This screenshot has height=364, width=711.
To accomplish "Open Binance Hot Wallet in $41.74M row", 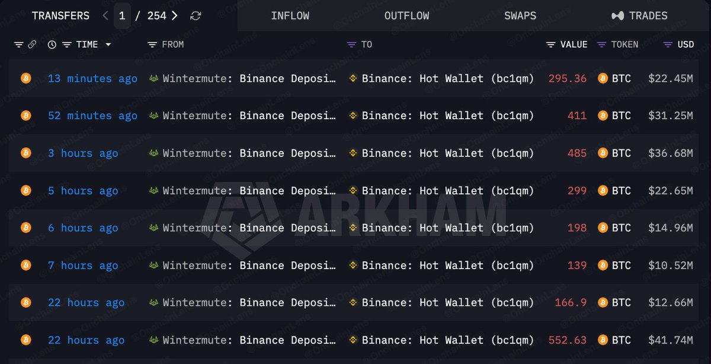I will click(441, 340).
